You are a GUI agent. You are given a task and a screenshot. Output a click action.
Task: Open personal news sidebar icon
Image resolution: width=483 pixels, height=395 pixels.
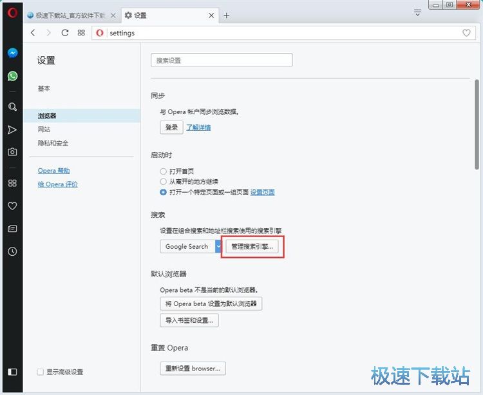[12, 229]
